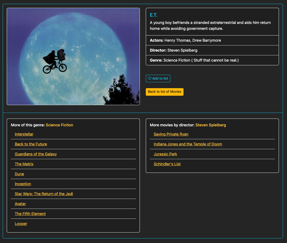This screenshot has height=243, width=287.
Task: Click the E.T. movie poster image
Action: pos(73,56)
